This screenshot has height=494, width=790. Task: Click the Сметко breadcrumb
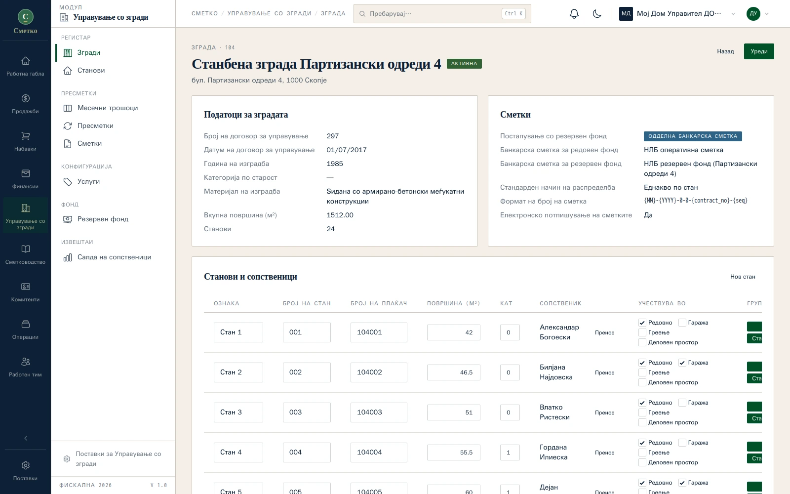coord(204,13)
